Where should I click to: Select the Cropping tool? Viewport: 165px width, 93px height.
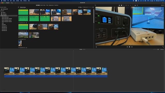click(124, 5)
